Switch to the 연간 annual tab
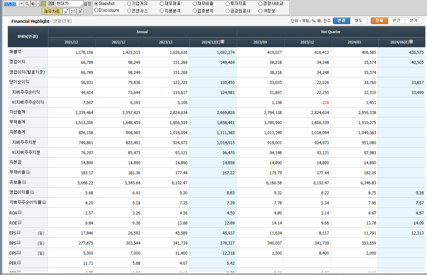 click(396, 21)
